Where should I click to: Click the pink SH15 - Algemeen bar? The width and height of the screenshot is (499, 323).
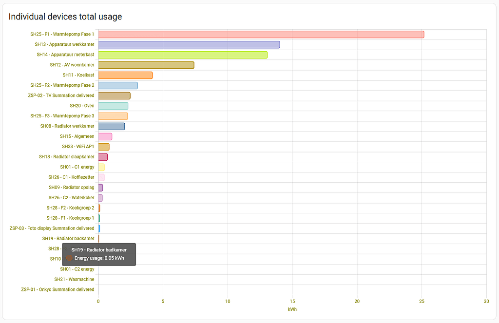pyautogui.click(x=111, y=126)
